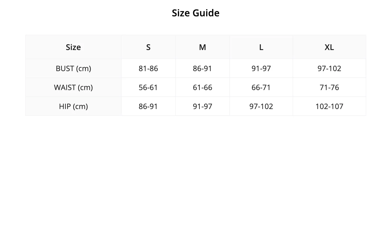391x227 pixels.
Task: Select the Size column header
Action: pyautogui.click(x=73, y=47)
